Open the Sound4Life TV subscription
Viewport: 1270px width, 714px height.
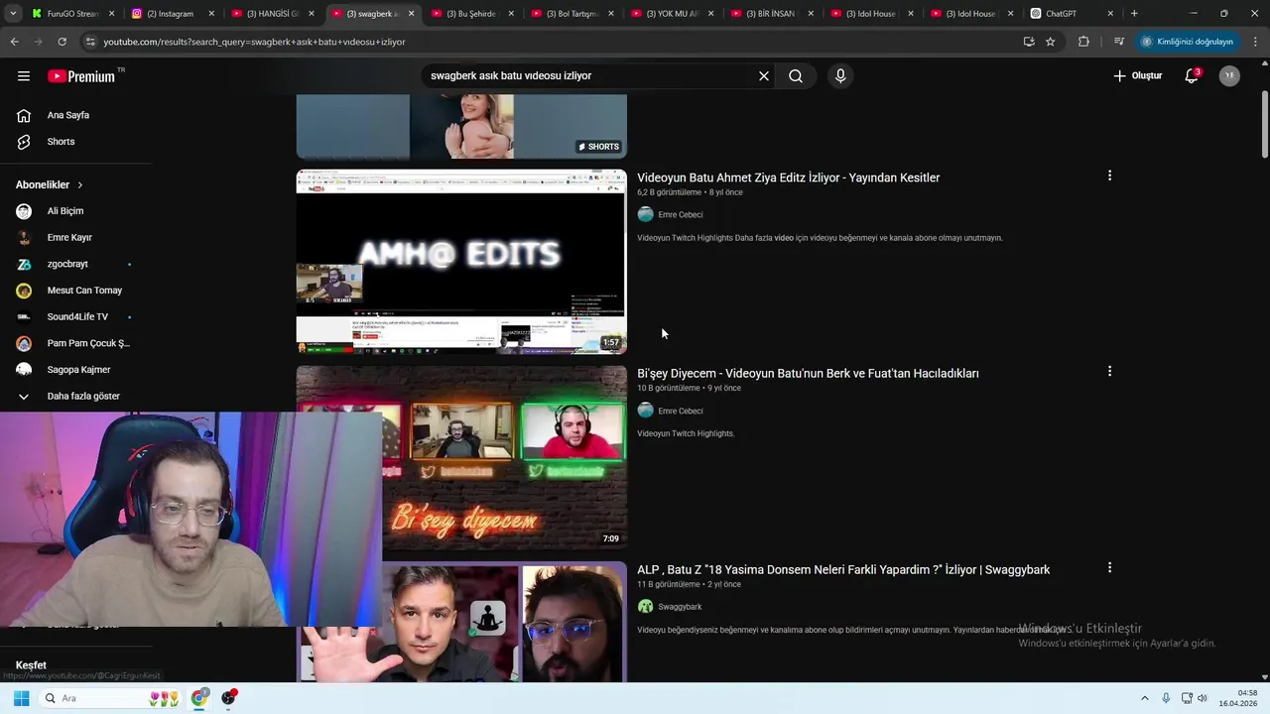click(x=76, y=317)
